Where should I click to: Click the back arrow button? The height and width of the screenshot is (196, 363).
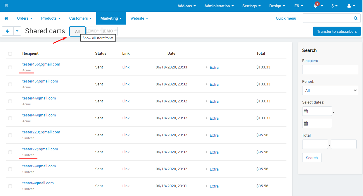coord(8,31)
